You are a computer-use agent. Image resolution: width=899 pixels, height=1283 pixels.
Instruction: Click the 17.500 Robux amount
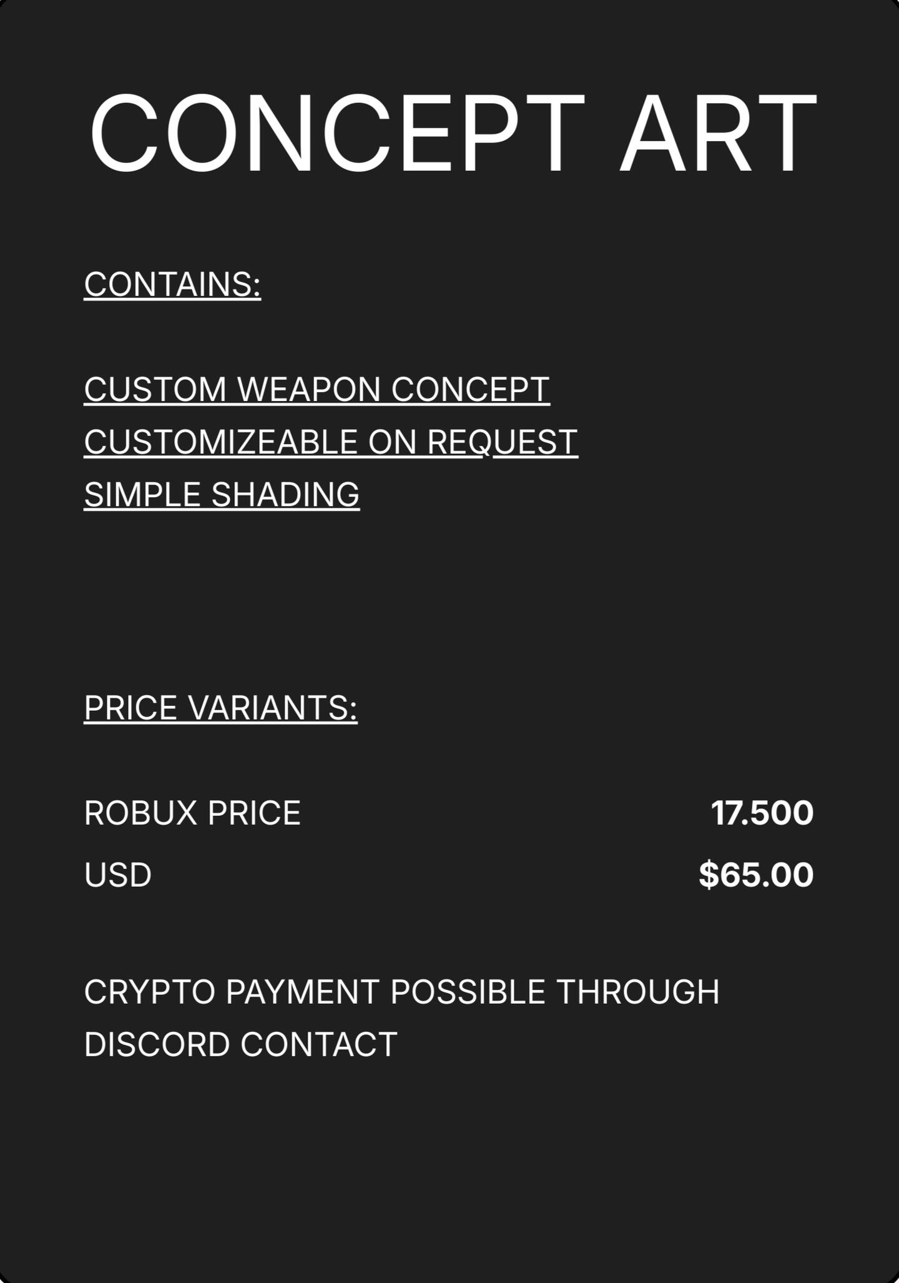pos(762,813)
